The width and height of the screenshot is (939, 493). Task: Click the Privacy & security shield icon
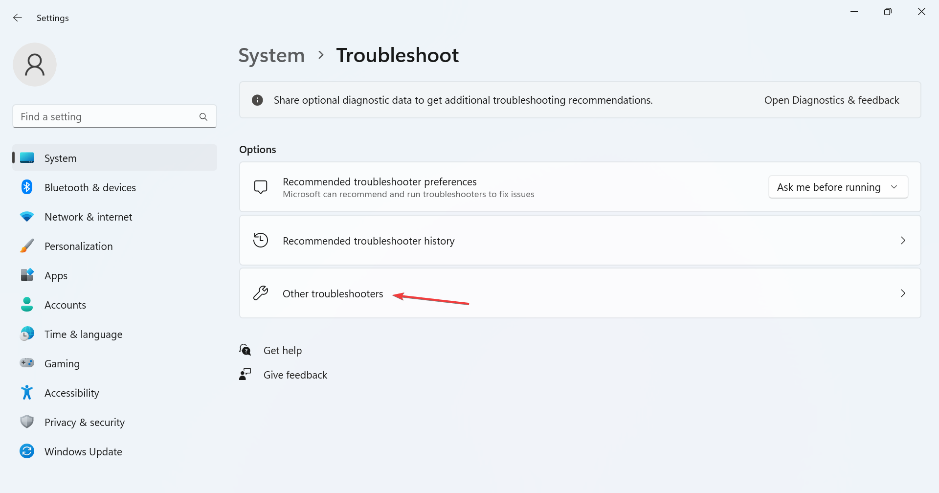27,422
